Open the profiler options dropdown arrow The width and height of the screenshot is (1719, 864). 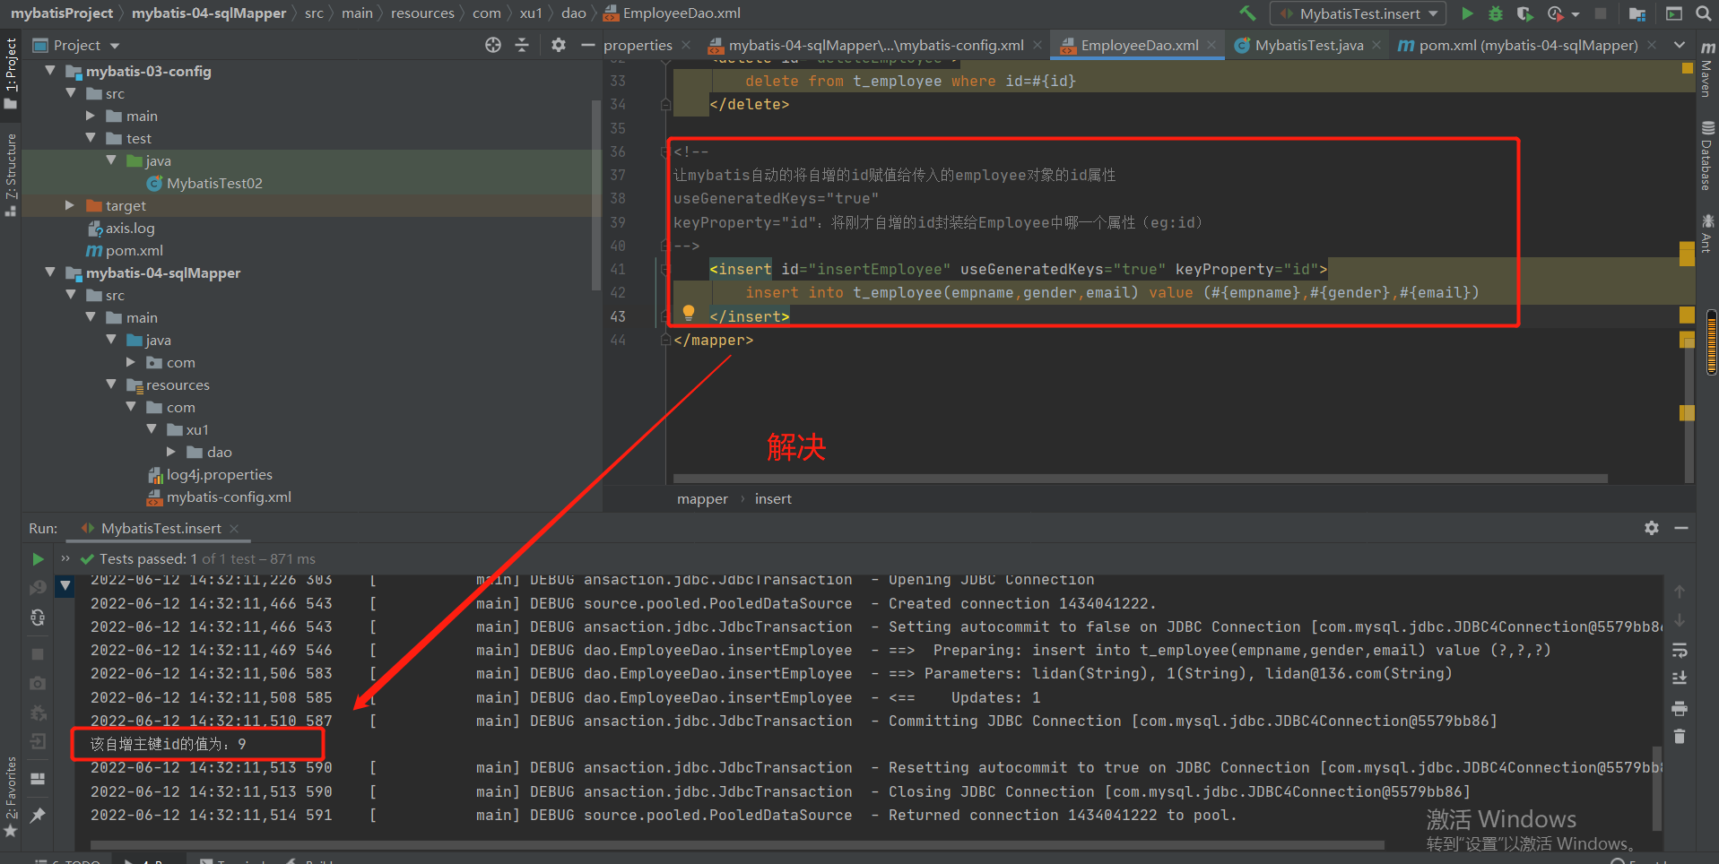1576,14
